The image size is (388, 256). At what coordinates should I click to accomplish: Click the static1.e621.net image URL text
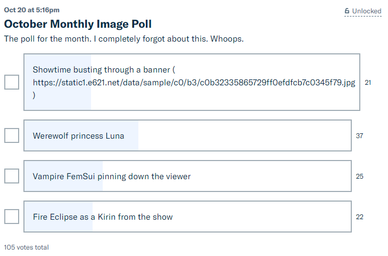tap(194, 83)
